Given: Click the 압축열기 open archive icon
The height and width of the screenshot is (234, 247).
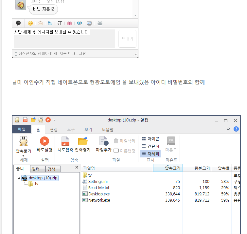Looking at the screenshot, I should click(x=83, y=141).
